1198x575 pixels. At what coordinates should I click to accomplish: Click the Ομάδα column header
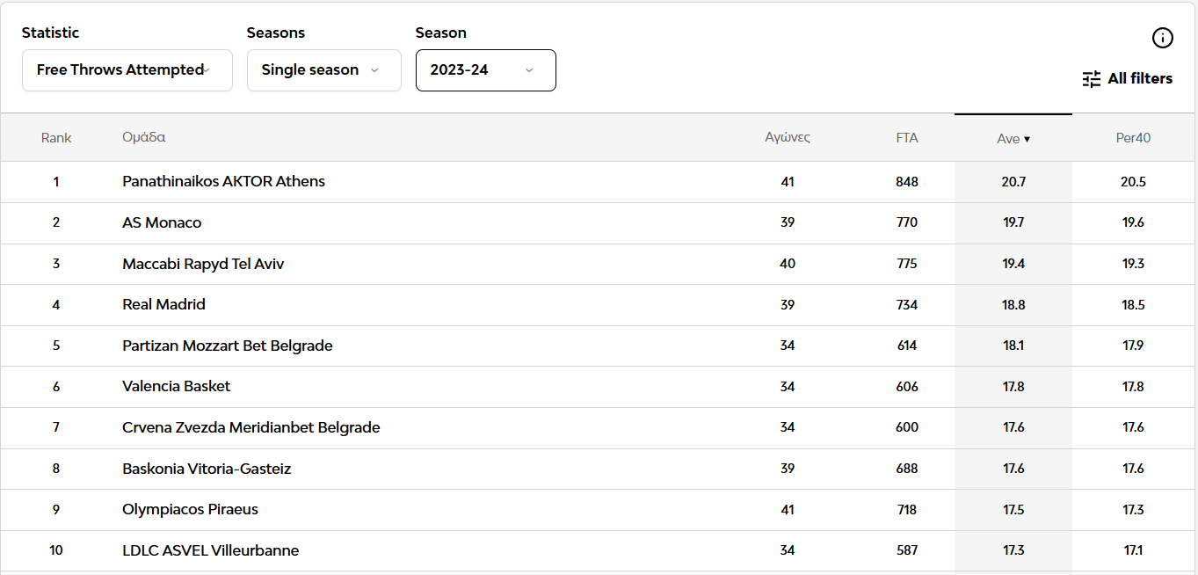(144, 138)
